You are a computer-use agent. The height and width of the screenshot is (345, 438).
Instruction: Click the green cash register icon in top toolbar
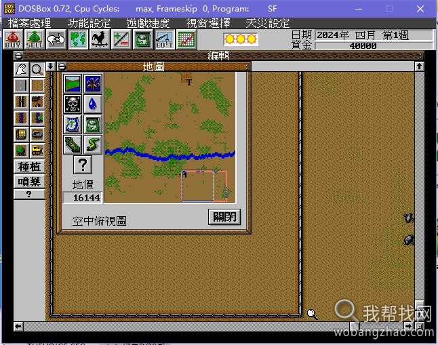[143, 39]
